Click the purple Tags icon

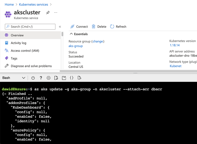tap(7, 58)
